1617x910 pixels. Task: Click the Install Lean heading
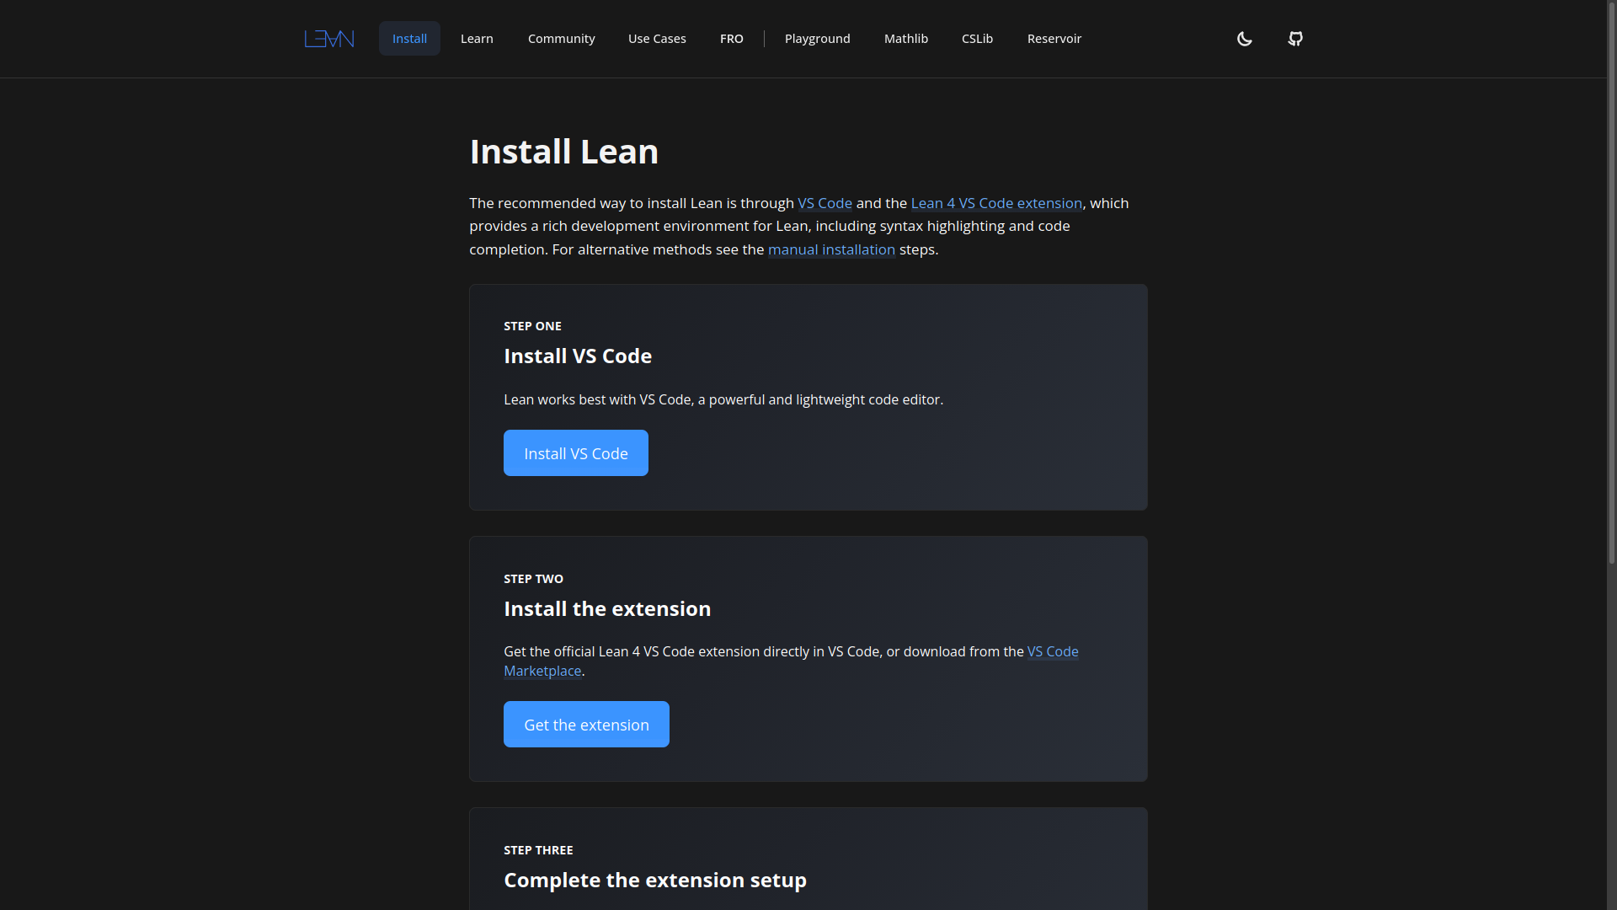click(x=563, y=152)
